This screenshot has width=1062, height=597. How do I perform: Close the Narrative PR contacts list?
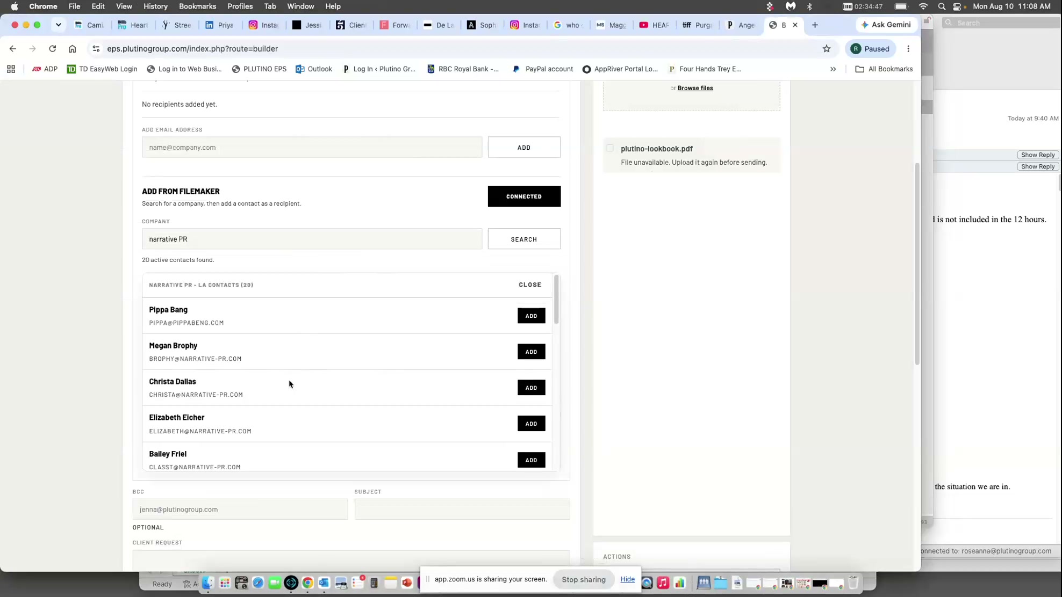pos(530,285)
